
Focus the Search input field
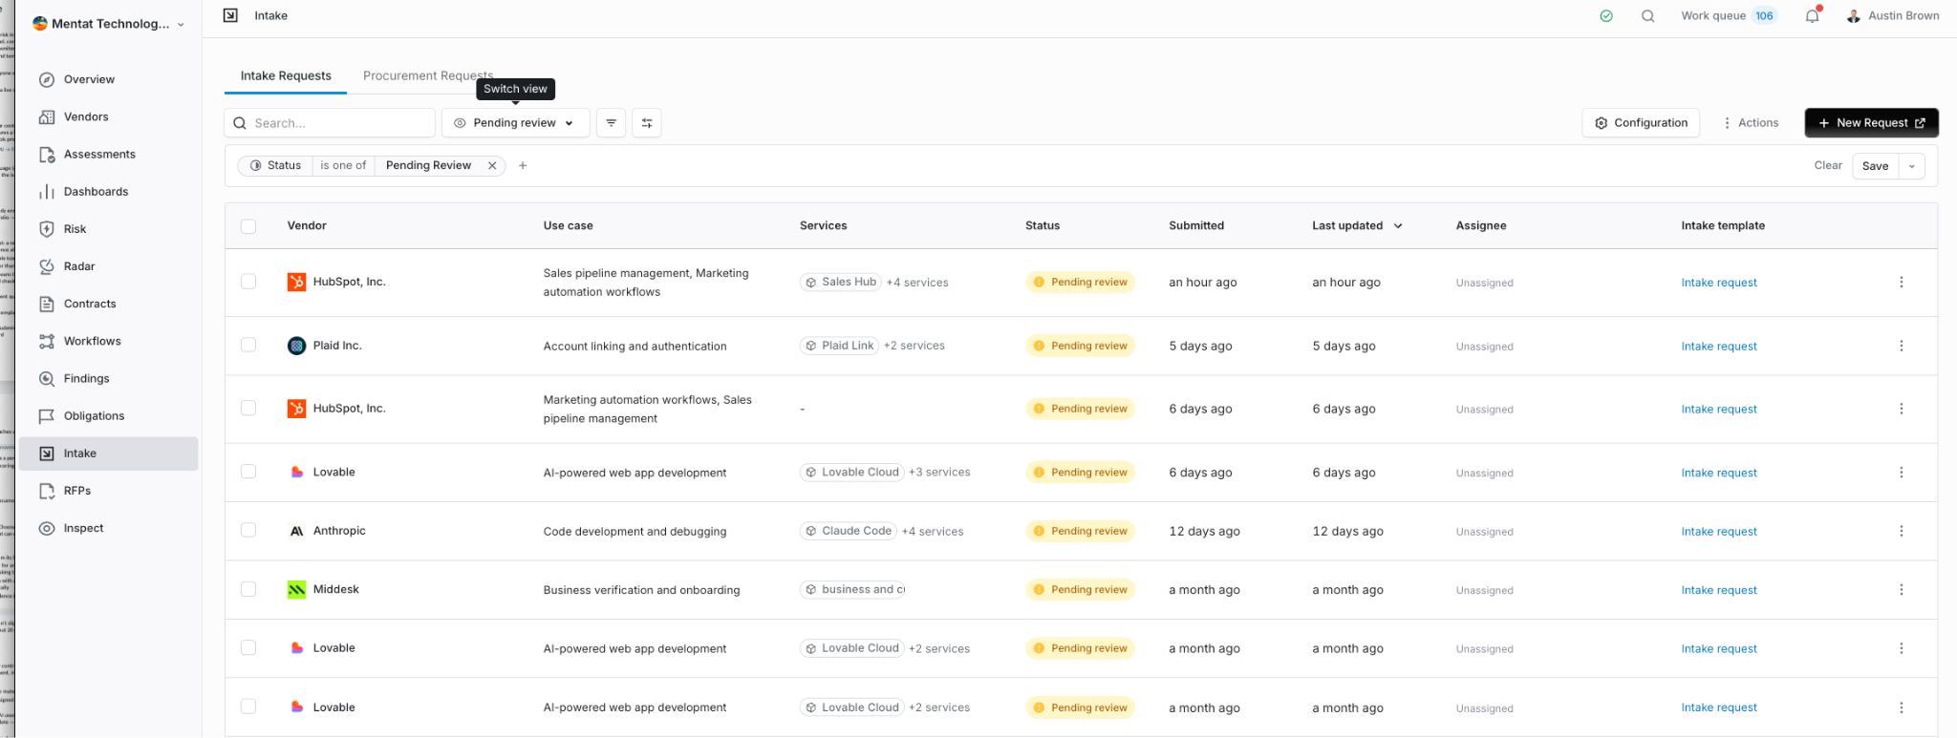[330, 122]
